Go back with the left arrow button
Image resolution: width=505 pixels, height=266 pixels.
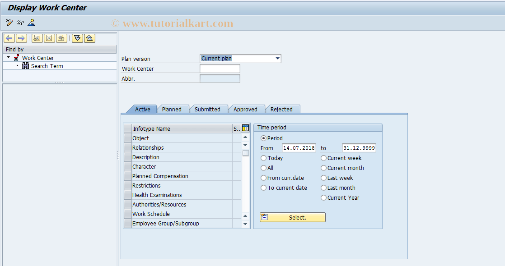(x=9, y=38)
